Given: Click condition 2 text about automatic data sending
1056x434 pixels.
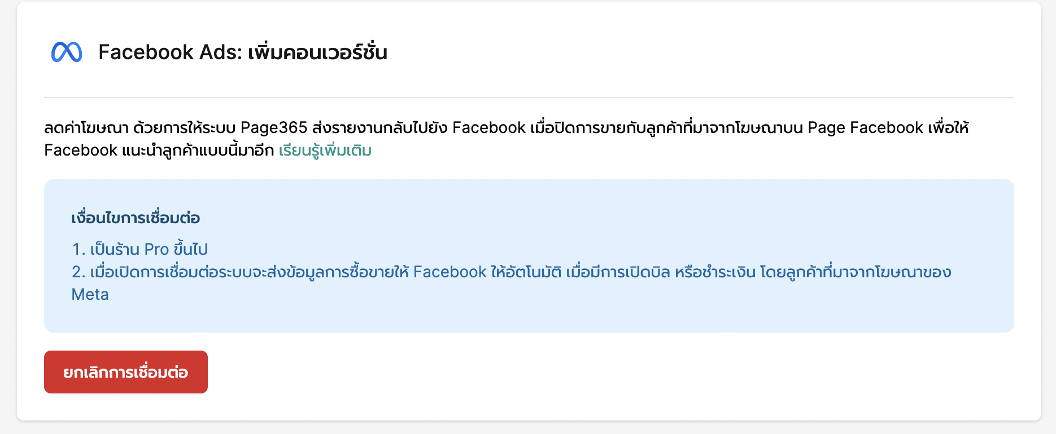Looking at the screenshot, I should (511, 283).
